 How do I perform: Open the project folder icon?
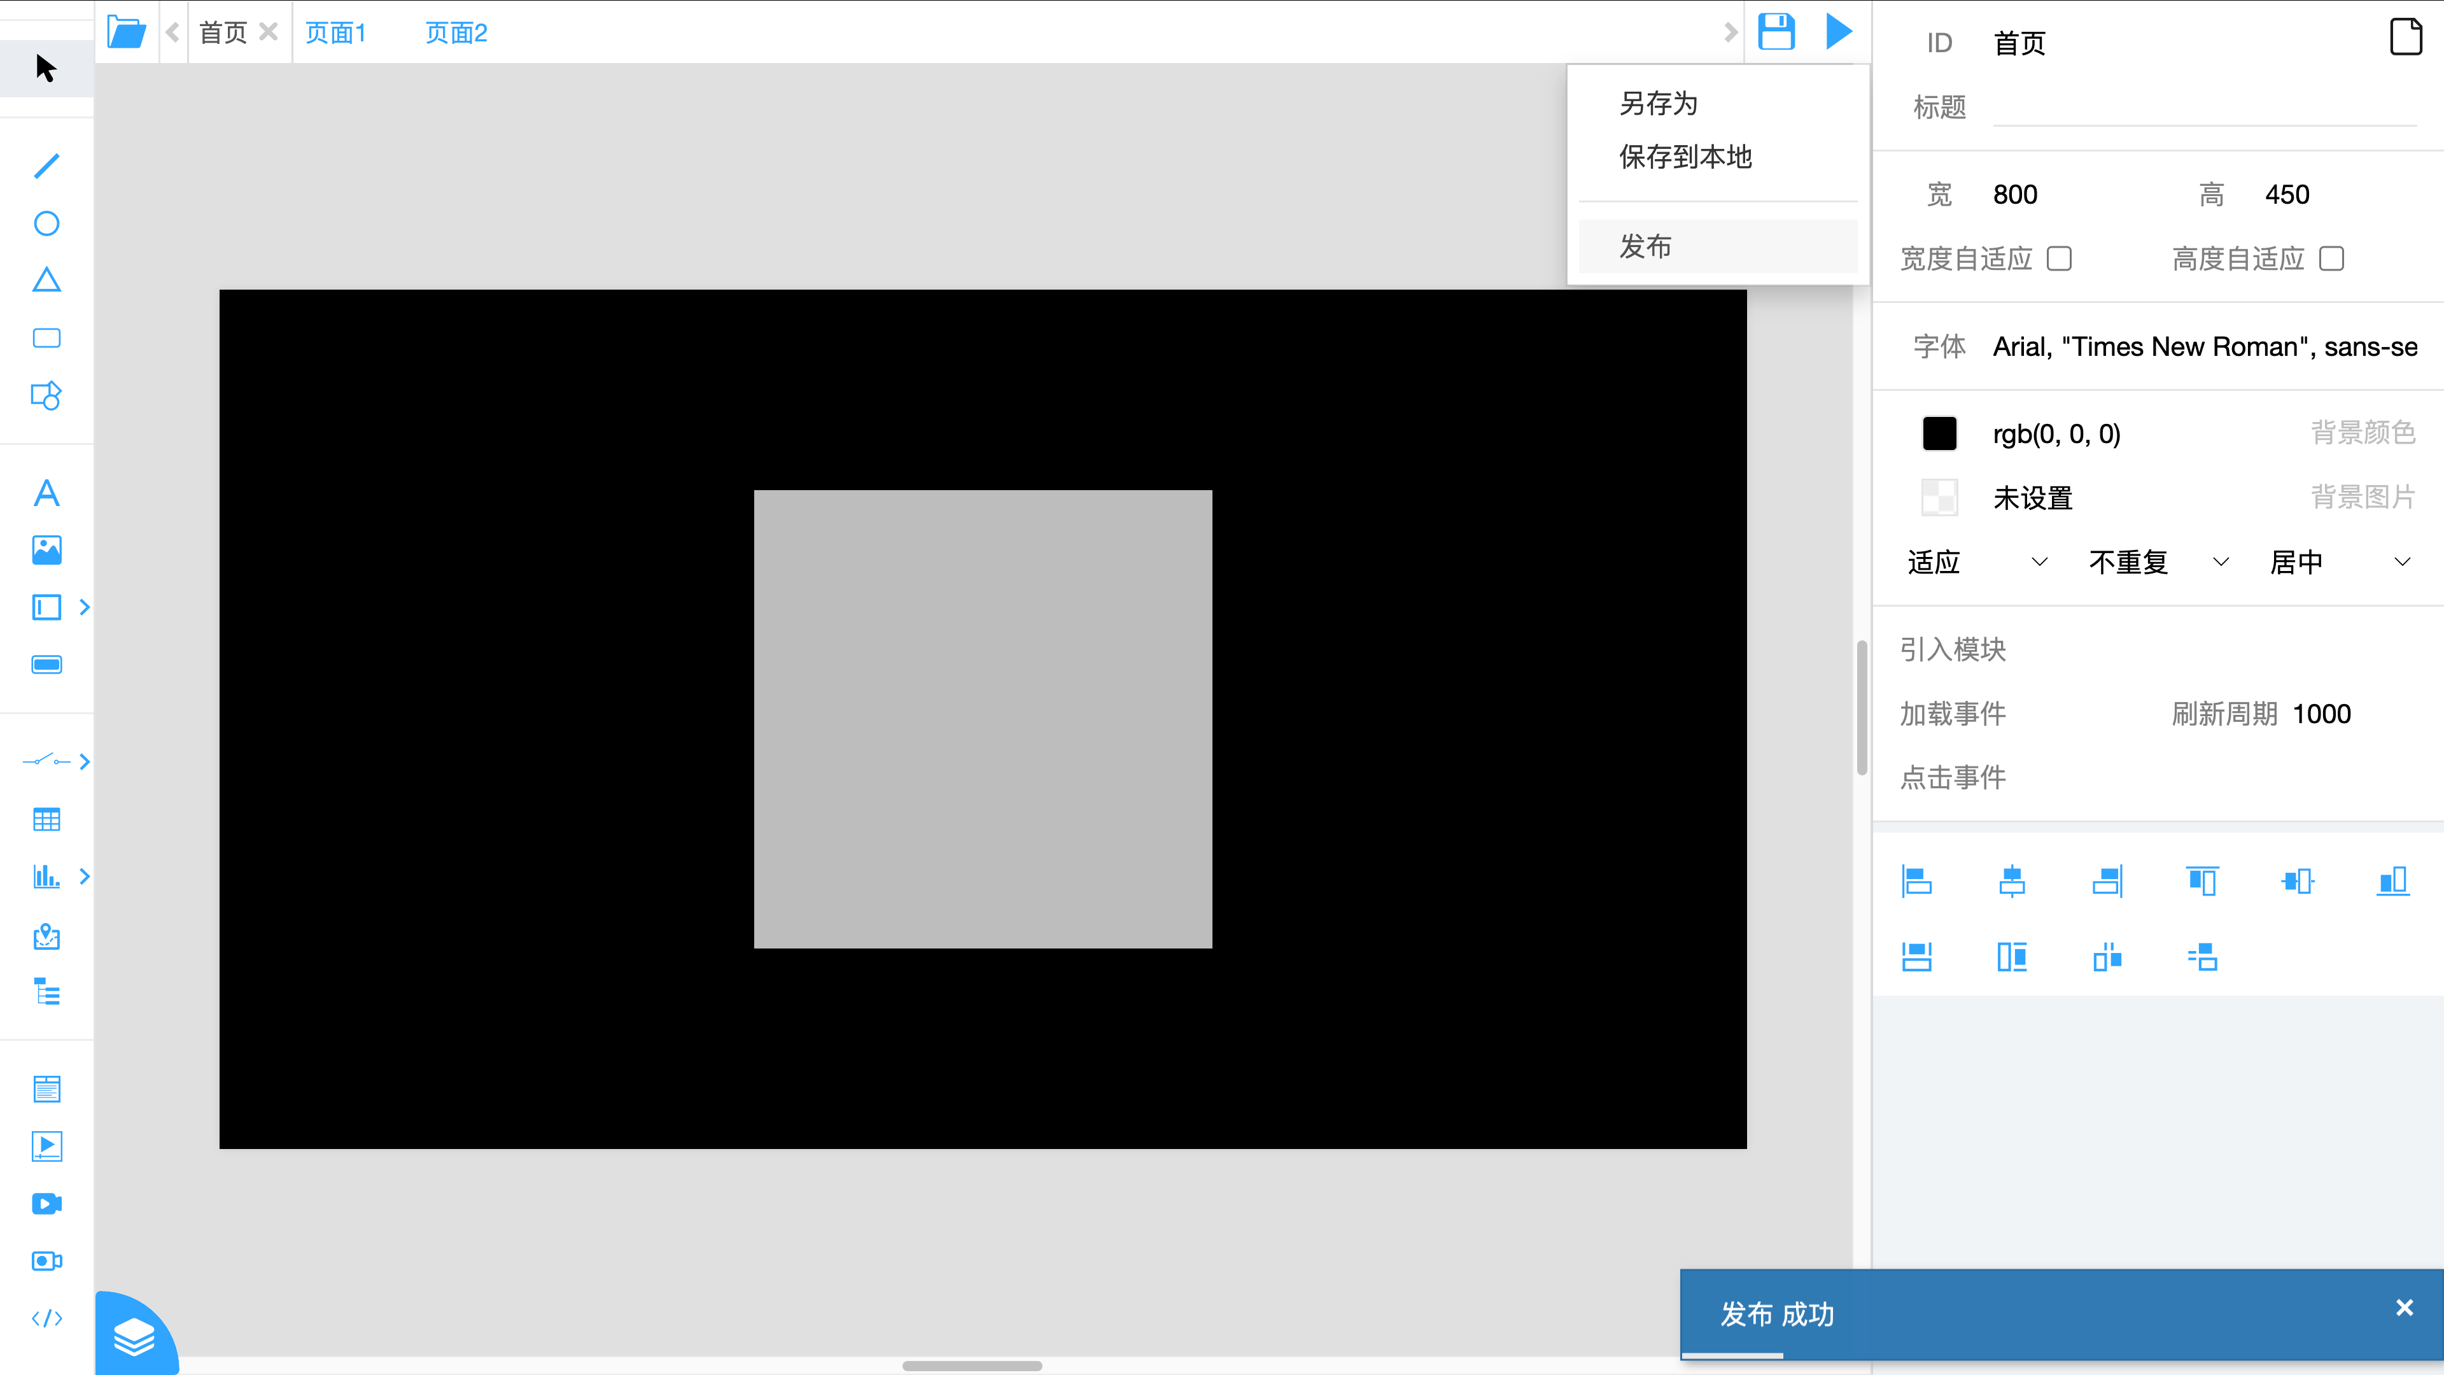click(x=126, y=32)
